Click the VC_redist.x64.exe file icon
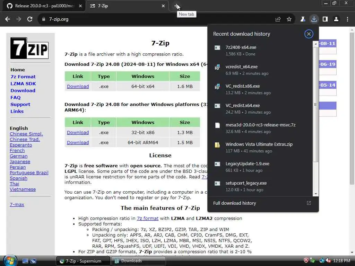355x266 pixels. pos(217,106)
